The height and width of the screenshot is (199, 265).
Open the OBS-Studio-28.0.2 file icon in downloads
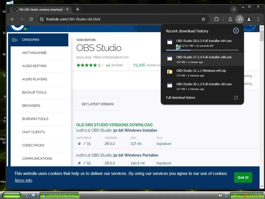tap(170, 42)
